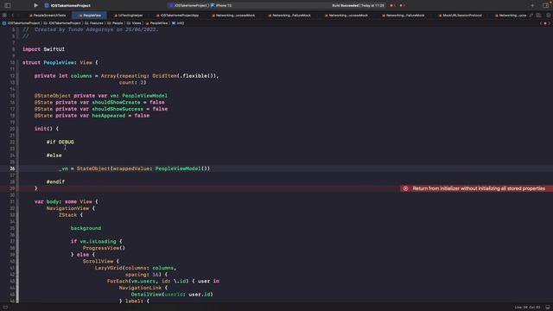The width and height of the screenshot is (553, 311).
Task: Open the first Networking..FailureMock tab
Action: pyautogui.click(x=289, y=16)
